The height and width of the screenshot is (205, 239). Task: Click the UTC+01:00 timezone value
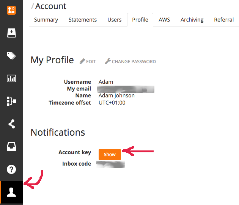112,103
